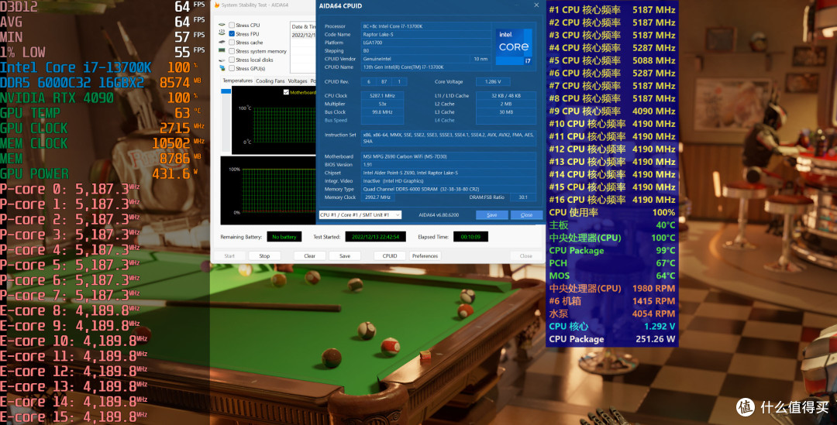The width and height of the screenshot is (837, 425).
Task: Click the Chipset value Intel Alder Point-S Z690
Action: (449, 173)
